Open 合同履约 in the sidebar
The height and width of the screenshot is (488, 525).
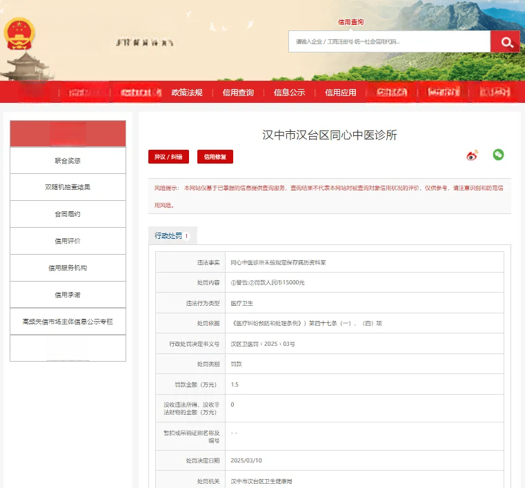click(68, 214)
